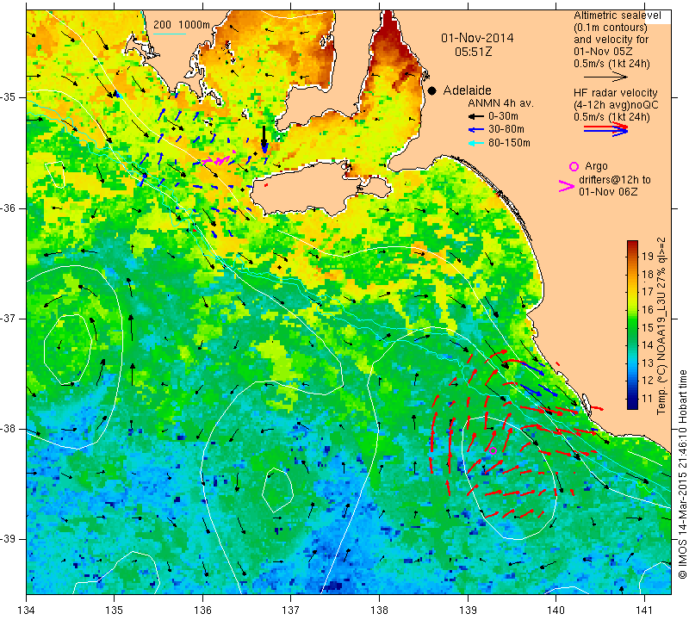Viewport: 689px width, 620px height.
Task: Click the black Adelaide city marker dot
Action: coord(432,91)
